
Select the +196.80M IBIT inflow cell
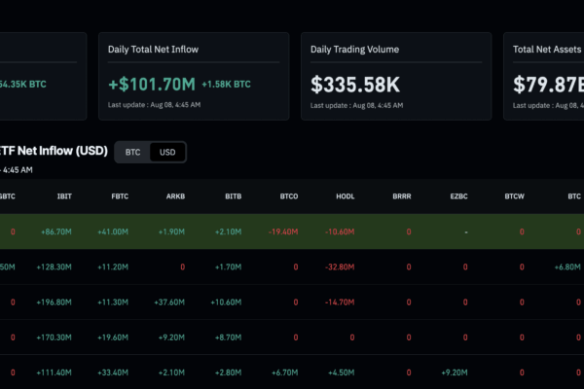(54, 302)
